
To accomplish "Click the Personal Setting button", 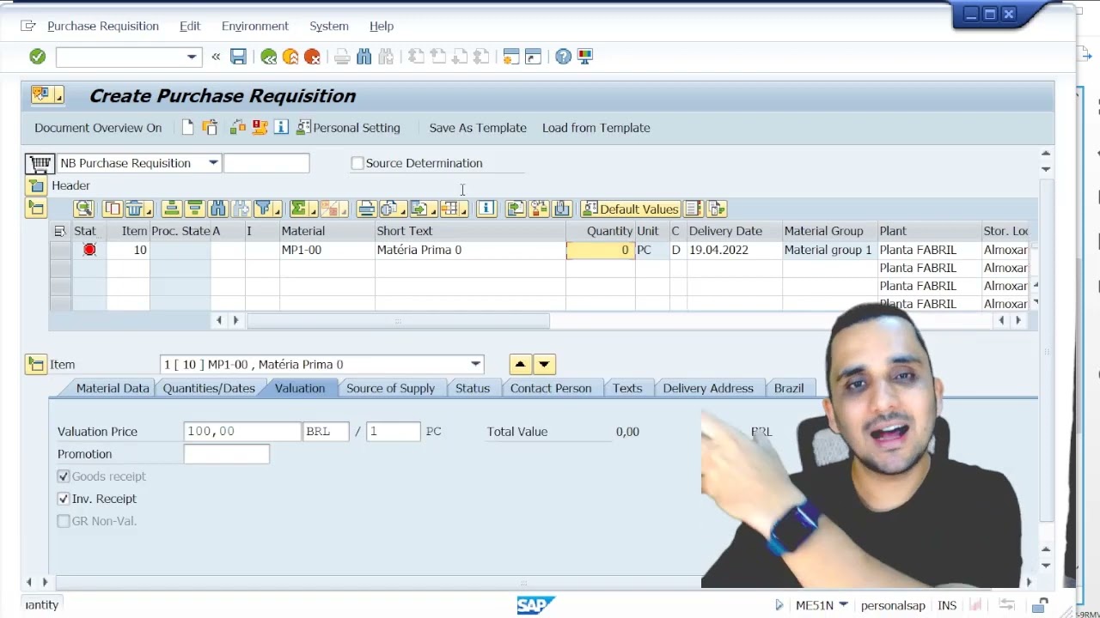I will [348, 128].
